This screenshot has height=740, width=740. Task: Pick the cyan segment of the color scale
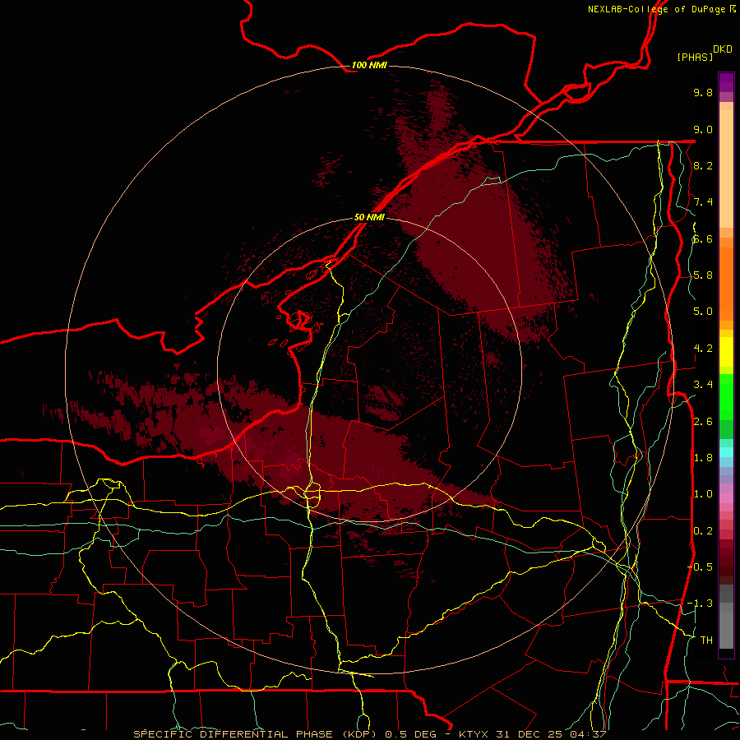pos(726,451)
